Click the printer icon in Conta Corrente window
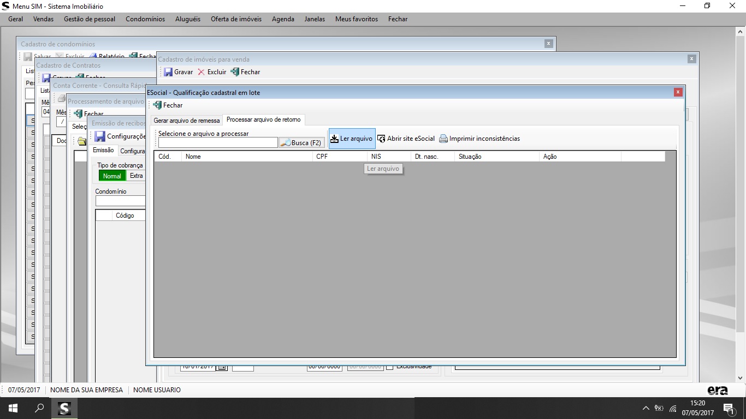Screen dimensions: 746x419 point(62,99)
